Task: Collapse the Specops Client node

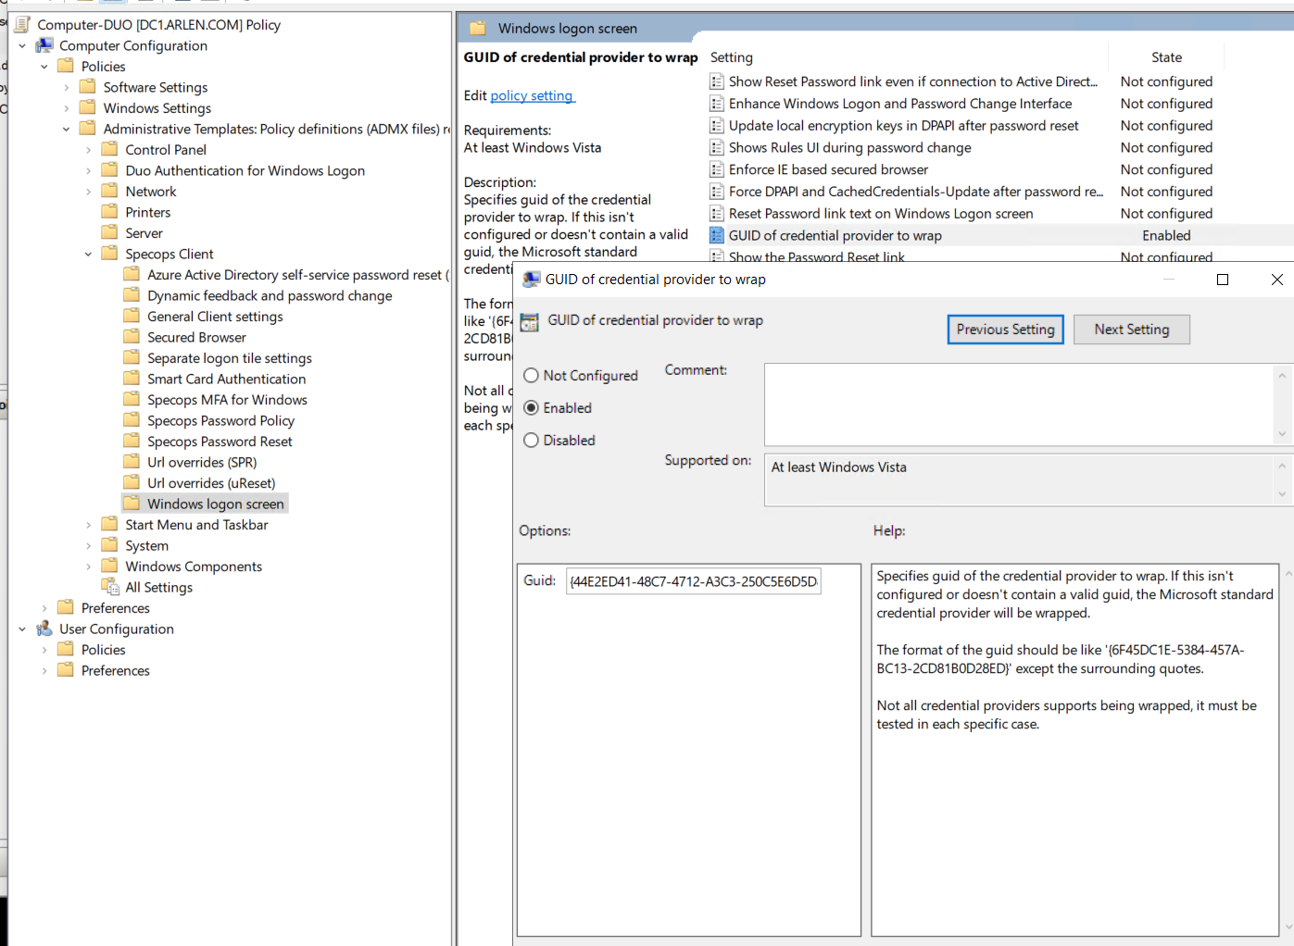Action: 89,254
